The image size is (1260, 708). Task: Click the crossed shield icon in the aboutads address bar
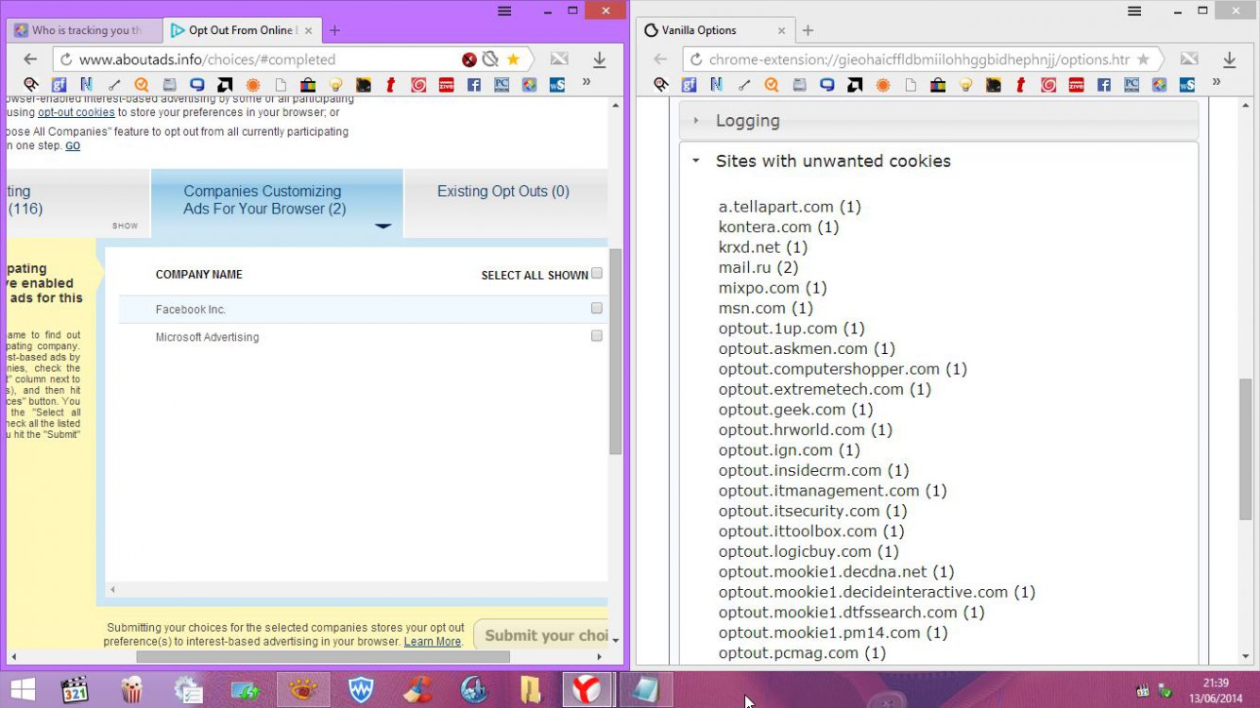[x=490, y=59]
